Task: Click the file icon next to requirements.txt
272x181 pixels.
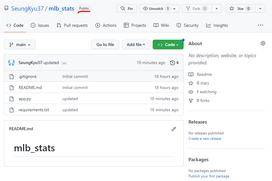Action: [x=12, y=110]
